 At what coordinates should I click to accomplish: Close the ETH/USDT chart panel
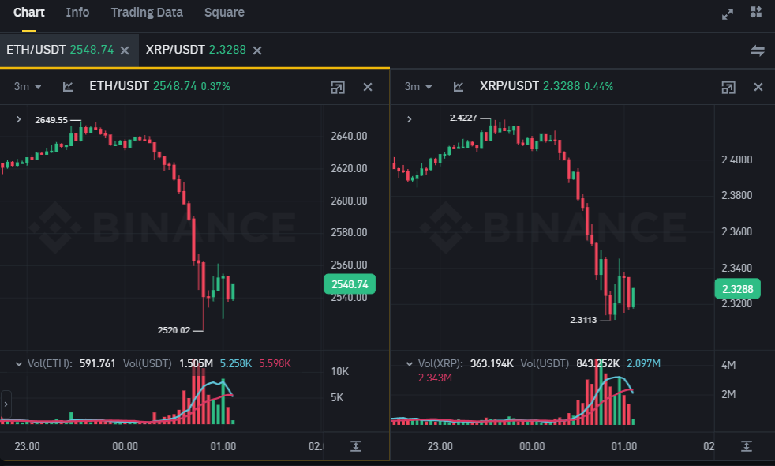368,87
